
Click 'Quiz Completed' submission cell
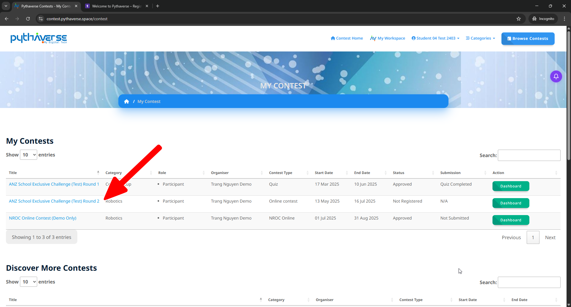click(456, 184)
